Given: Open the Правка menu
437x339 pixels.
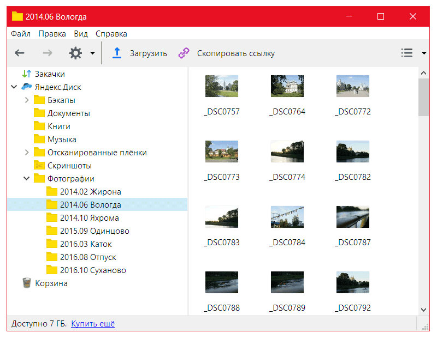Looking at the screenshot, I should click(52, 34).
